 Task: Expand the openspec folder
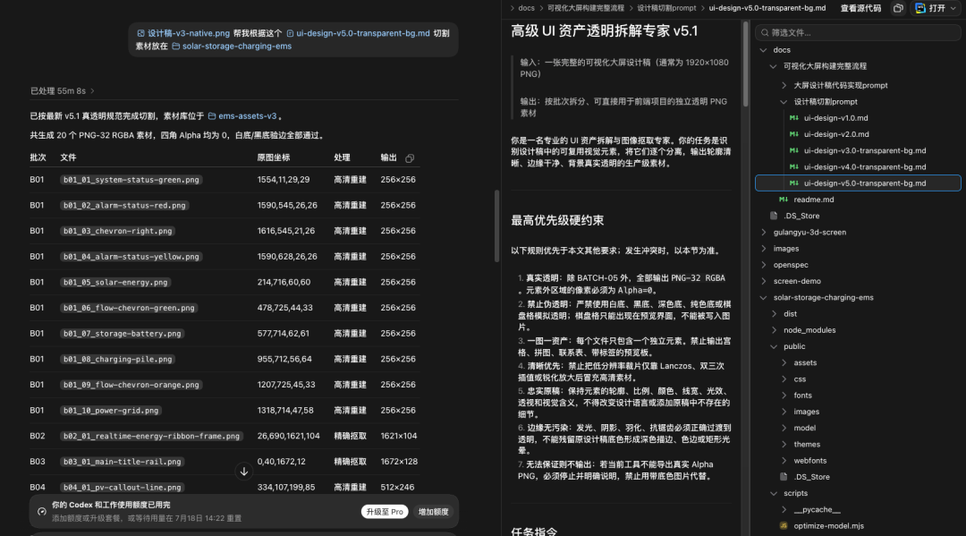(764, 265)
